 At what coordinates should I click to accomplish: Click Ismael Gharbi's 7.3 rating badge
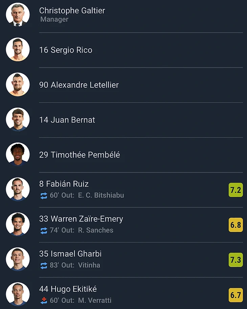pyautogui.click(x=235, y=260)
